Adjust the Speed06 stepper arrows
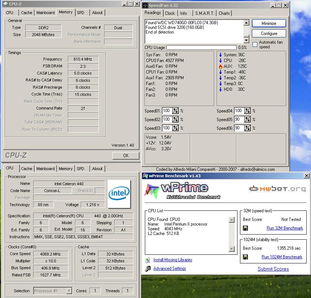Screen dimensions: 311x298 pyautogui.click(x=247, y=128)
